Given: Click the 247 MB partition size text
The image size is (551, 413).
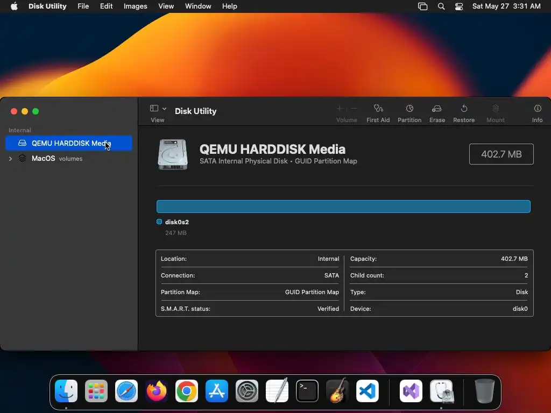Looking at the screenshot, I should point(176,233).
